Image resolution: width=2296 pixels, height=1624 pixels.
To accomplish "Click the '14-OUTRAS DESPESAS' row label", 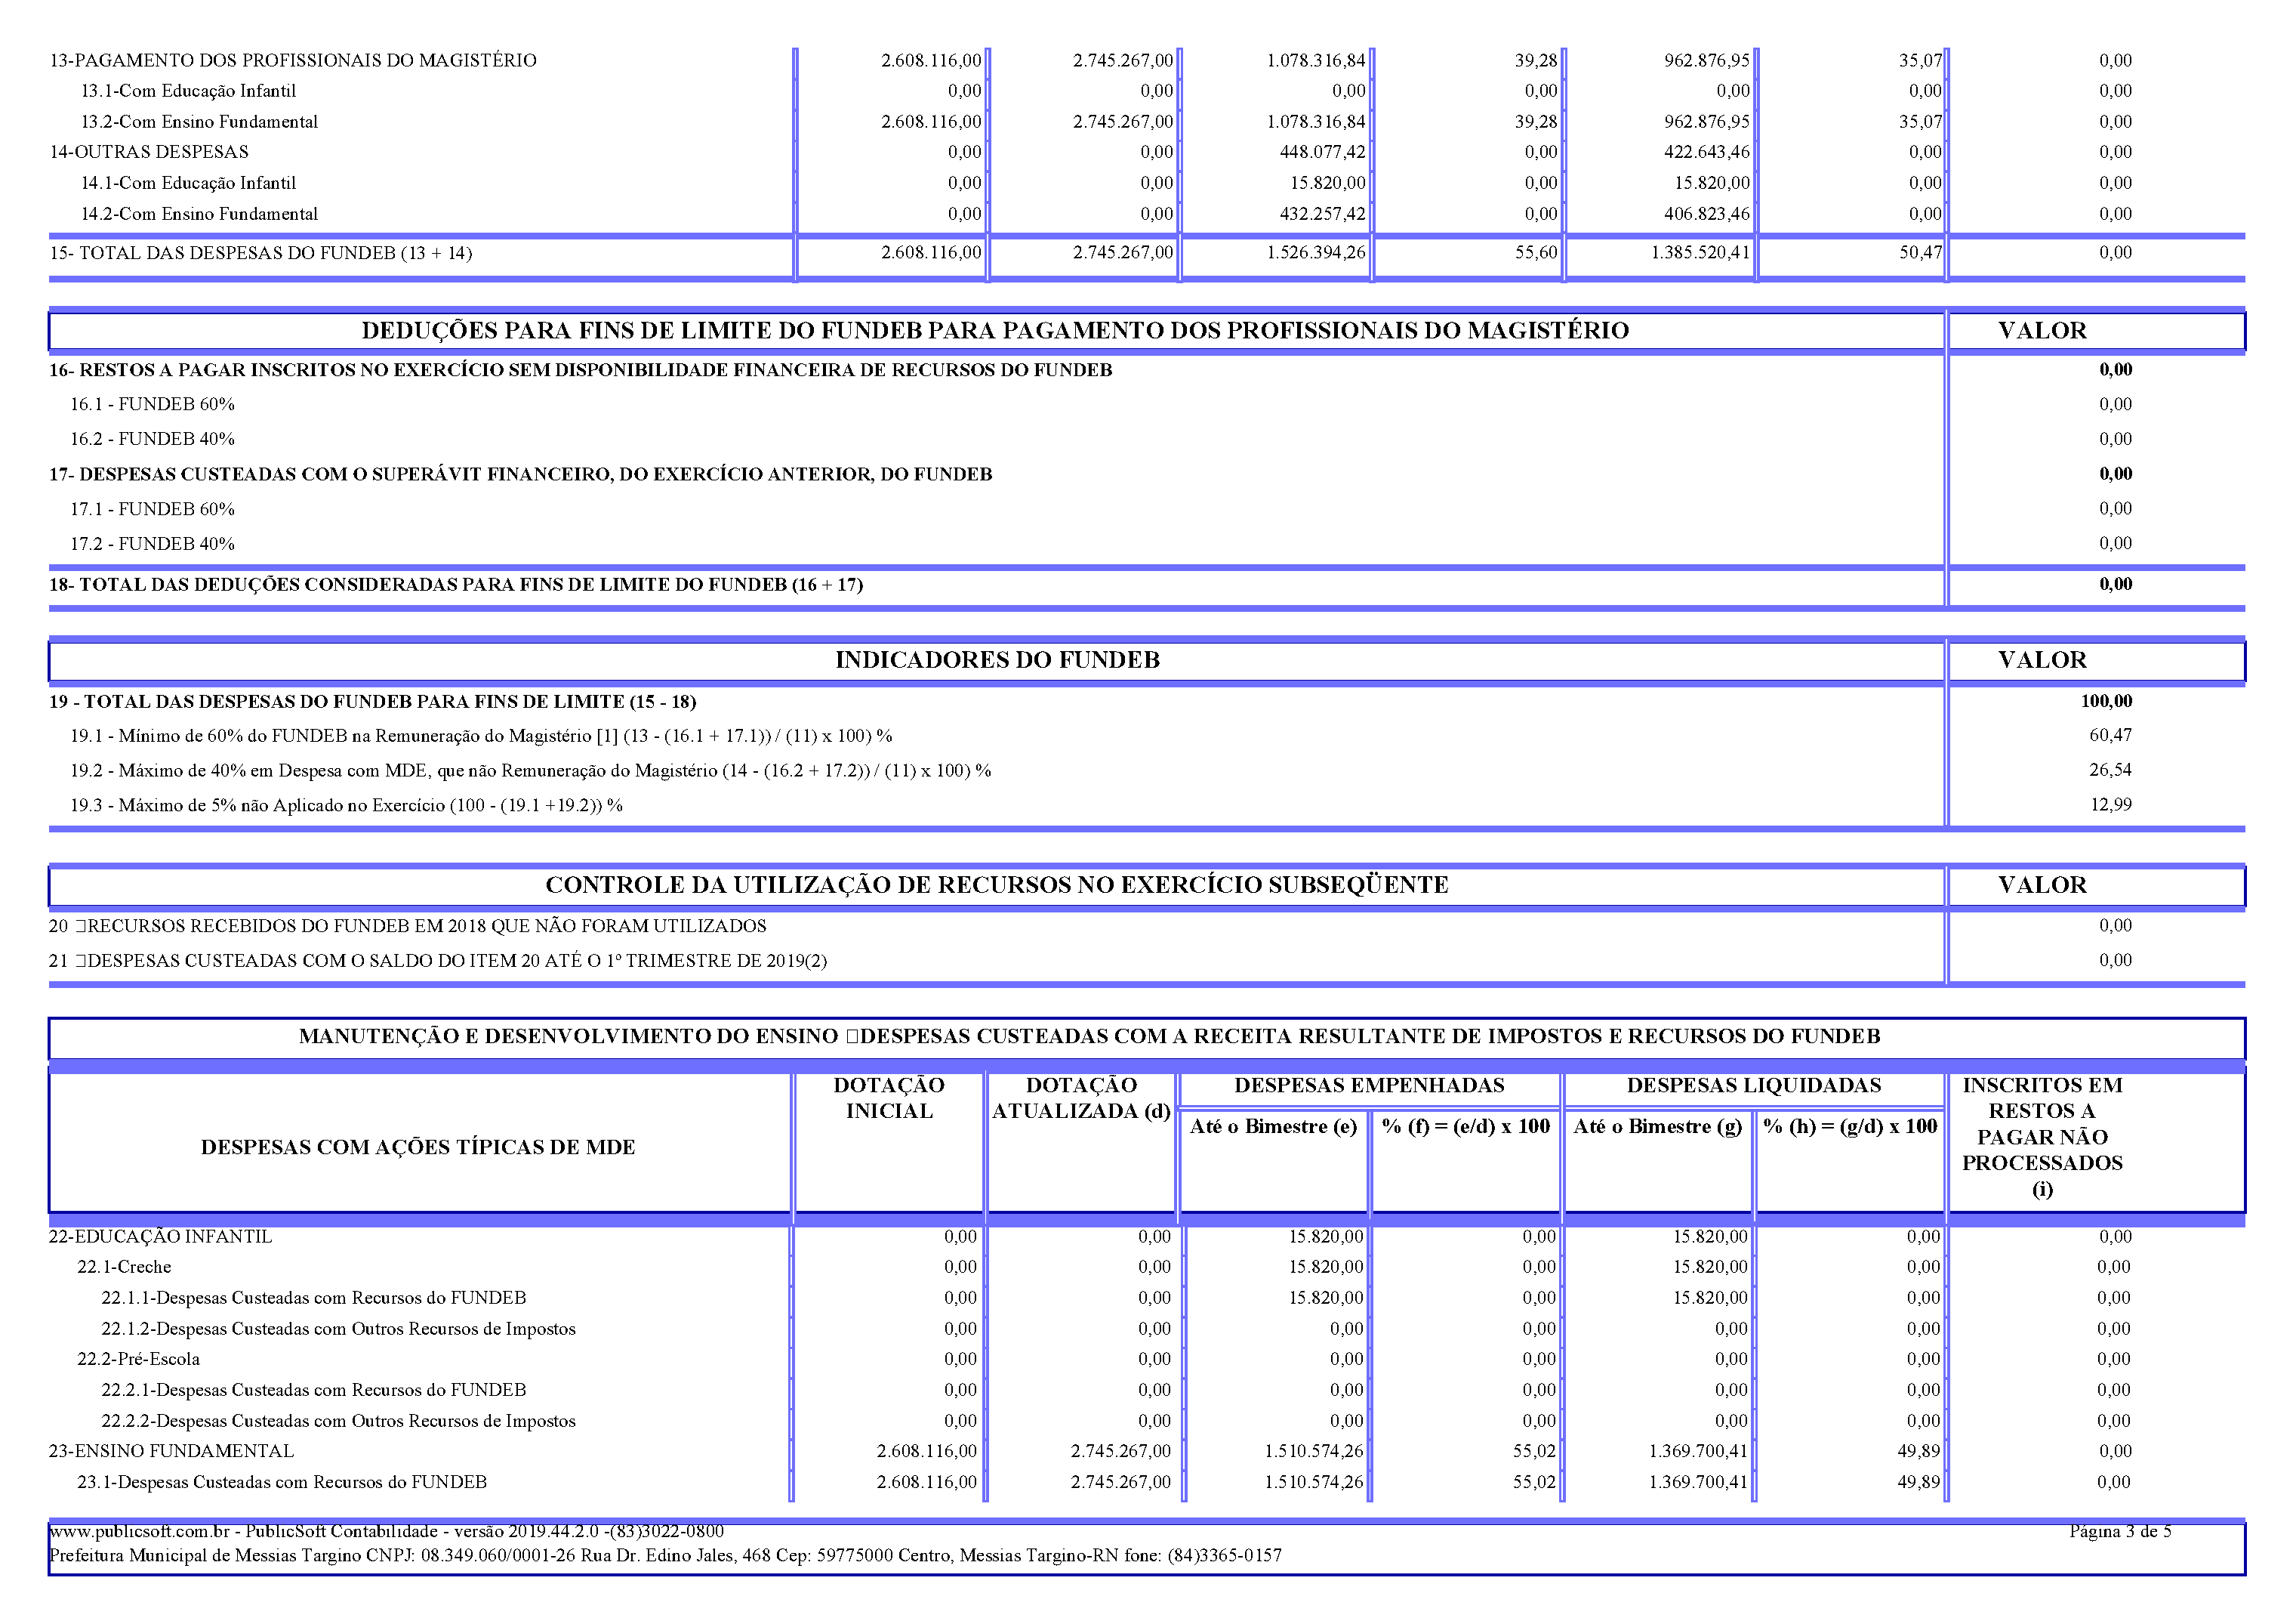I will (150, 152).
